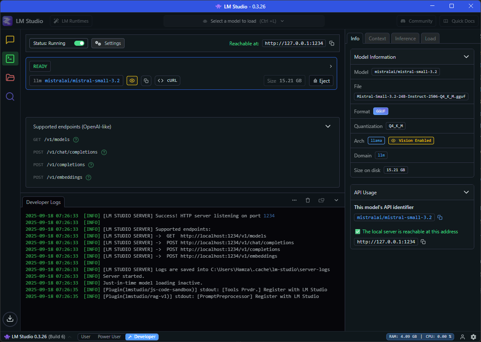
Task: Open the Discover search icon in sidebar
Action: point(10,97)
